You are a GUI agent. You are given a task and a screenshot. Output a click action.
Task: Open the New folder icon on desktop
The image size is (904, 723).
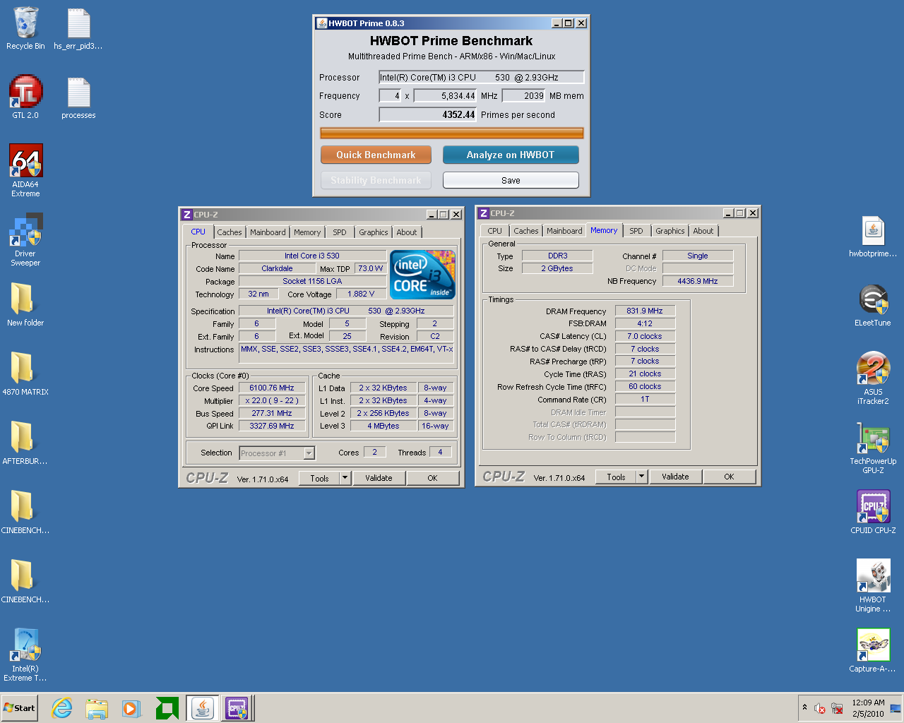coord(25,304)
